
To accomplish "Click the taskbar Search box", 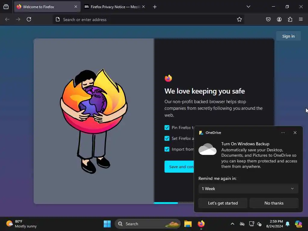I will 147,224.
